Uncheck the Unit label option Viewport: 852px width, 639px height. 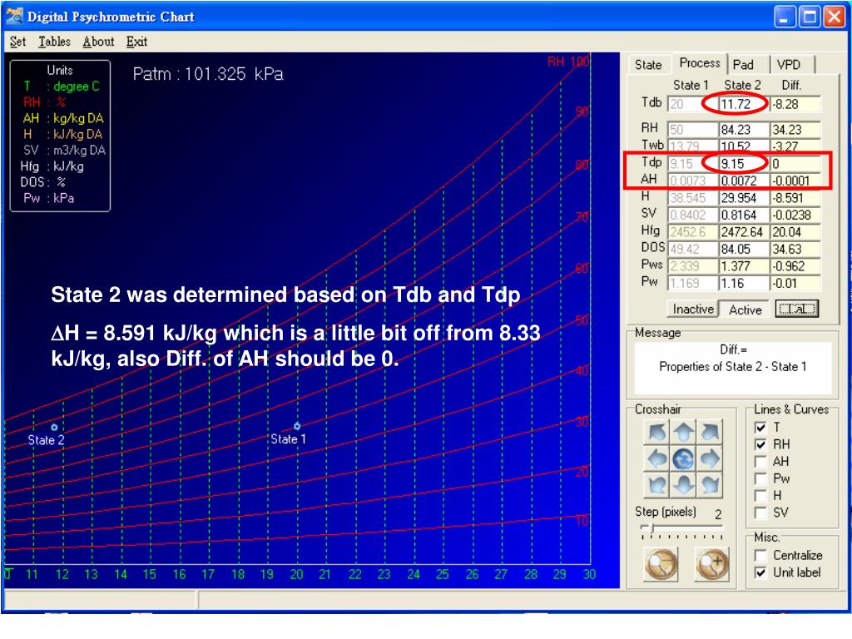(761, 572)
